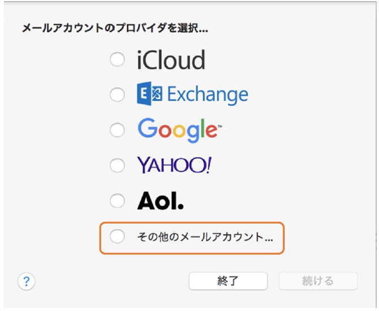Image resolution: width=379 pixels, height=311 pixels.
Task: Click the exclamation mark in YAHOO!
Action: point(209,165)
